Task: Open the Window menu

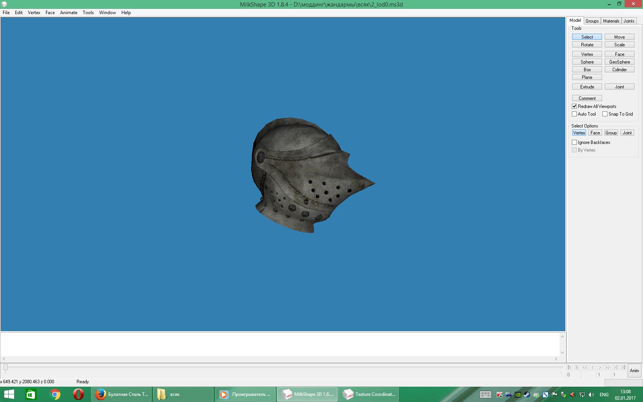Action: pyautogui.click(x=108, y=13)
